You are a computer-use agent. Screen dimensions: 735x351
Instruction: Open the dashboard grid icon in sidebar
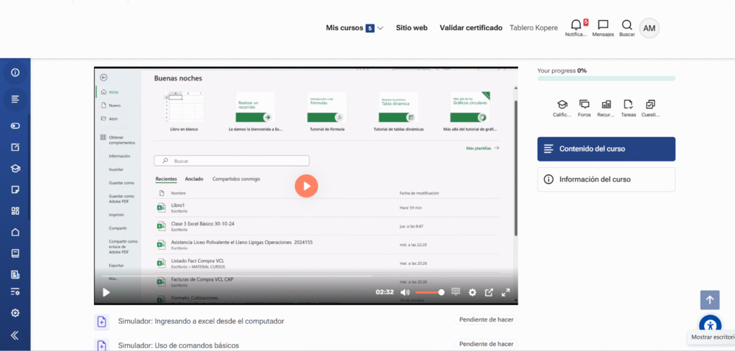click(x=16, y=211)
